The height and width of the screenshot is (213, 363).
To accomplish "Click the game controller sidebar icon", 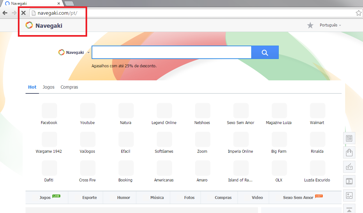I will pos(349,167).
